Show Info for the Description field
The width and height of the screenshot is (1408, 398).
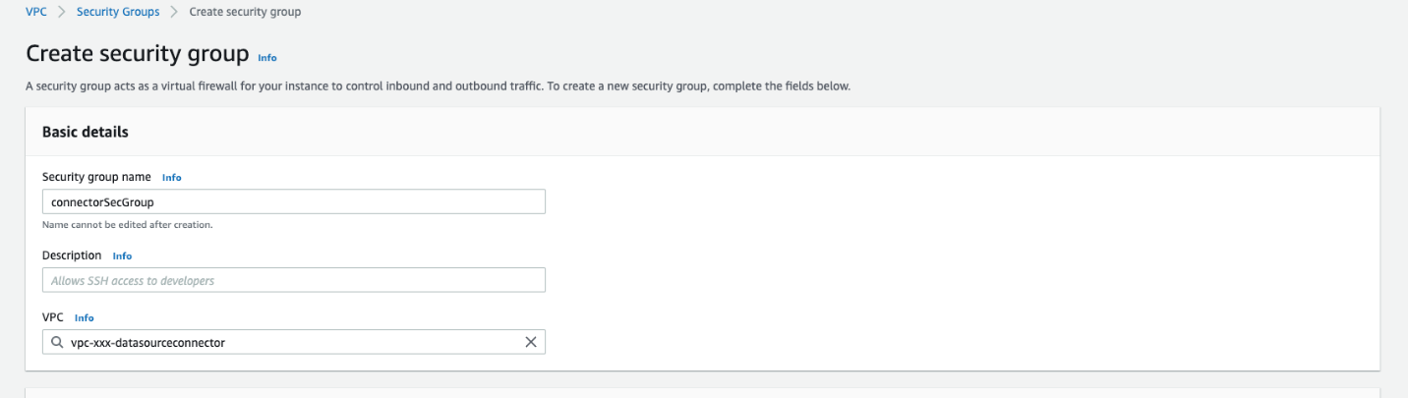click(x=122, y=256)
